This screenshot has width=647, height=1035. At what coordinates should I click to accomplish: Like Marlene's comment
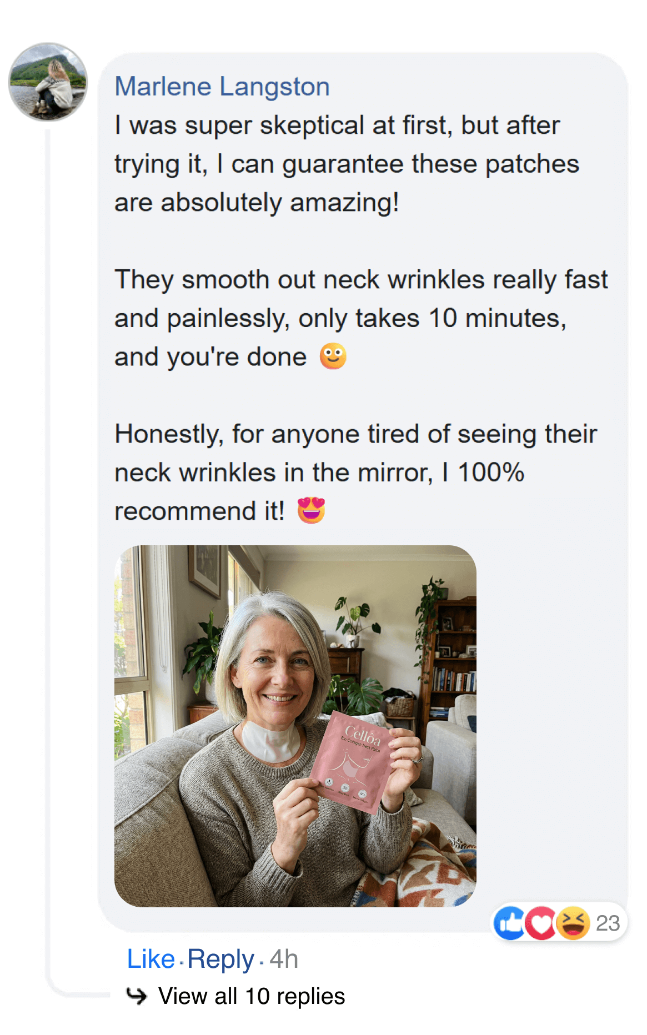click(151, 959)
